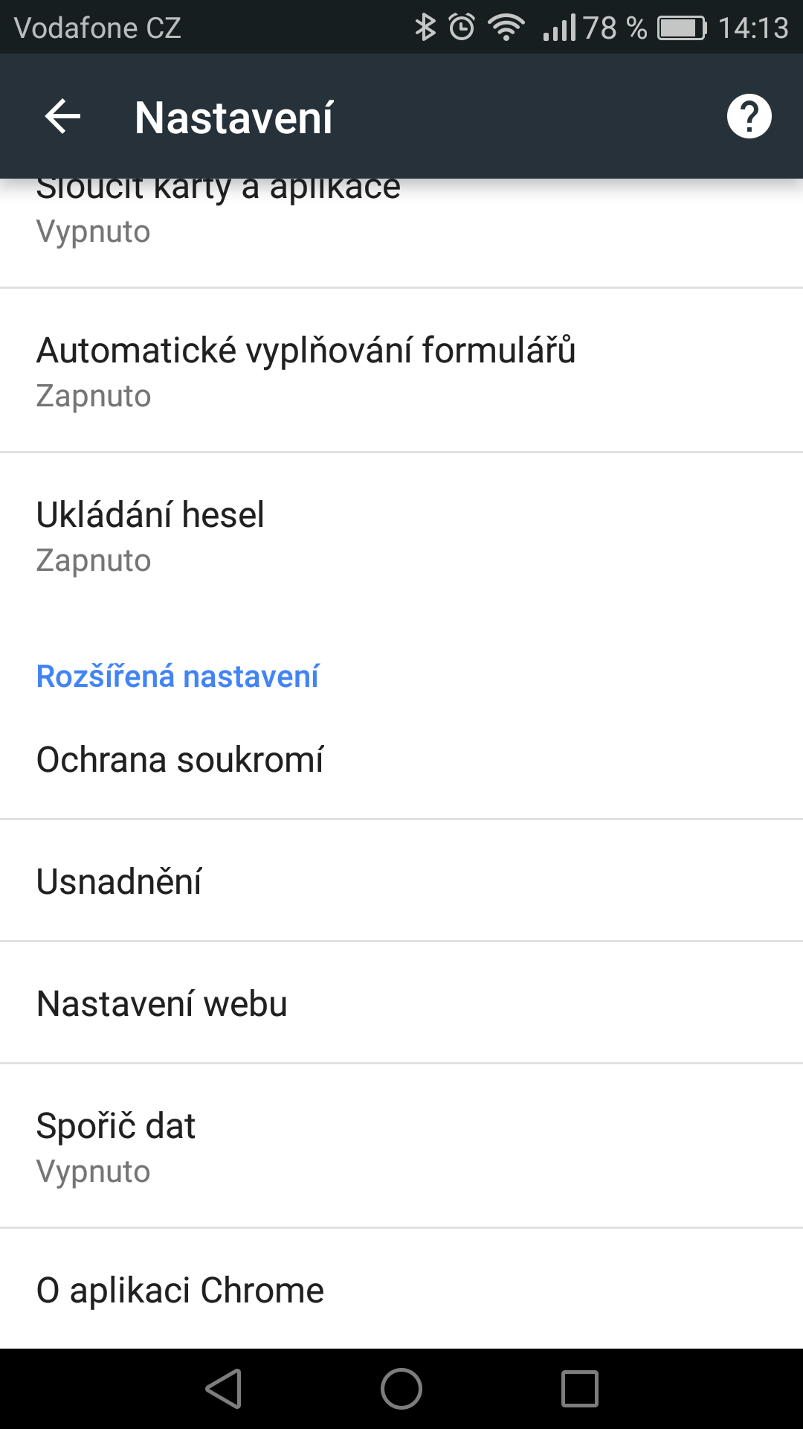Viewport: 803px width, 1429px height.
Task: Tap the Bluetooth status bar icon
Action: coord(425,28)
